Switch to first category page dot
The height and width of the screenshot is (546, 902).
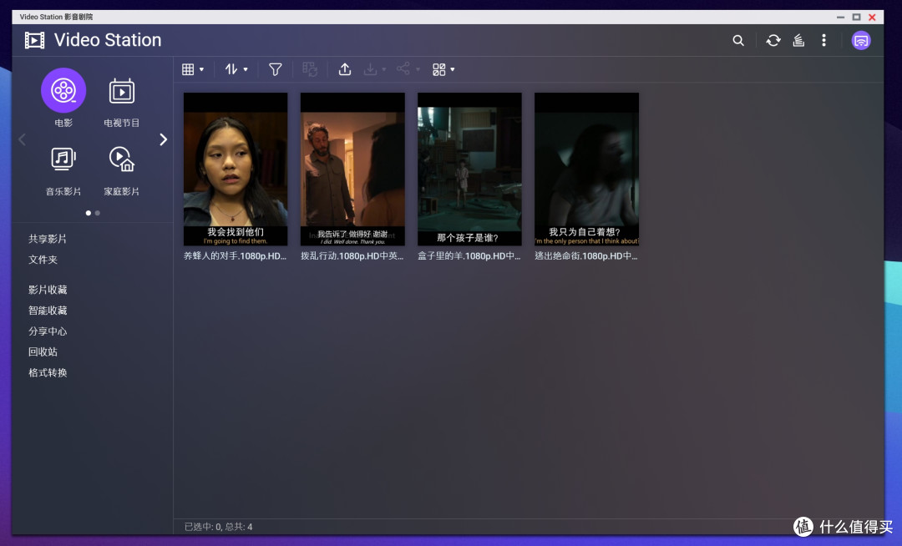(88, 213)
